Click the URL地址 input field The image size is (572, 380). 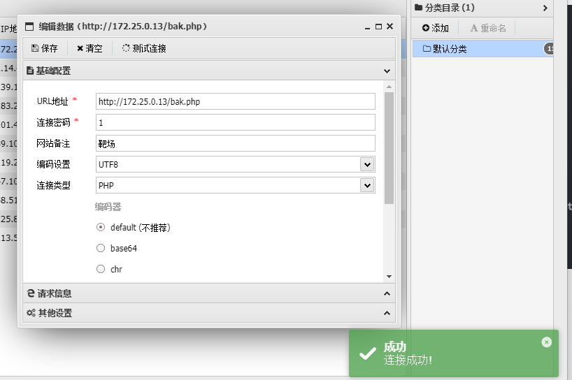235,101
